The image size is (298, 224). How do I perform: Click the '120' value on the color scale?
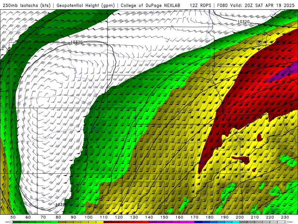pos(119,217)
